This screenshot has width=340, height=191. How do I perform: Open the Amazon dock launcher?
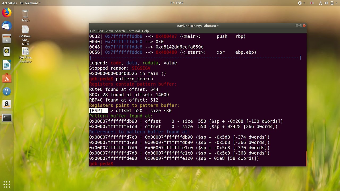click(x=7, y=105)
